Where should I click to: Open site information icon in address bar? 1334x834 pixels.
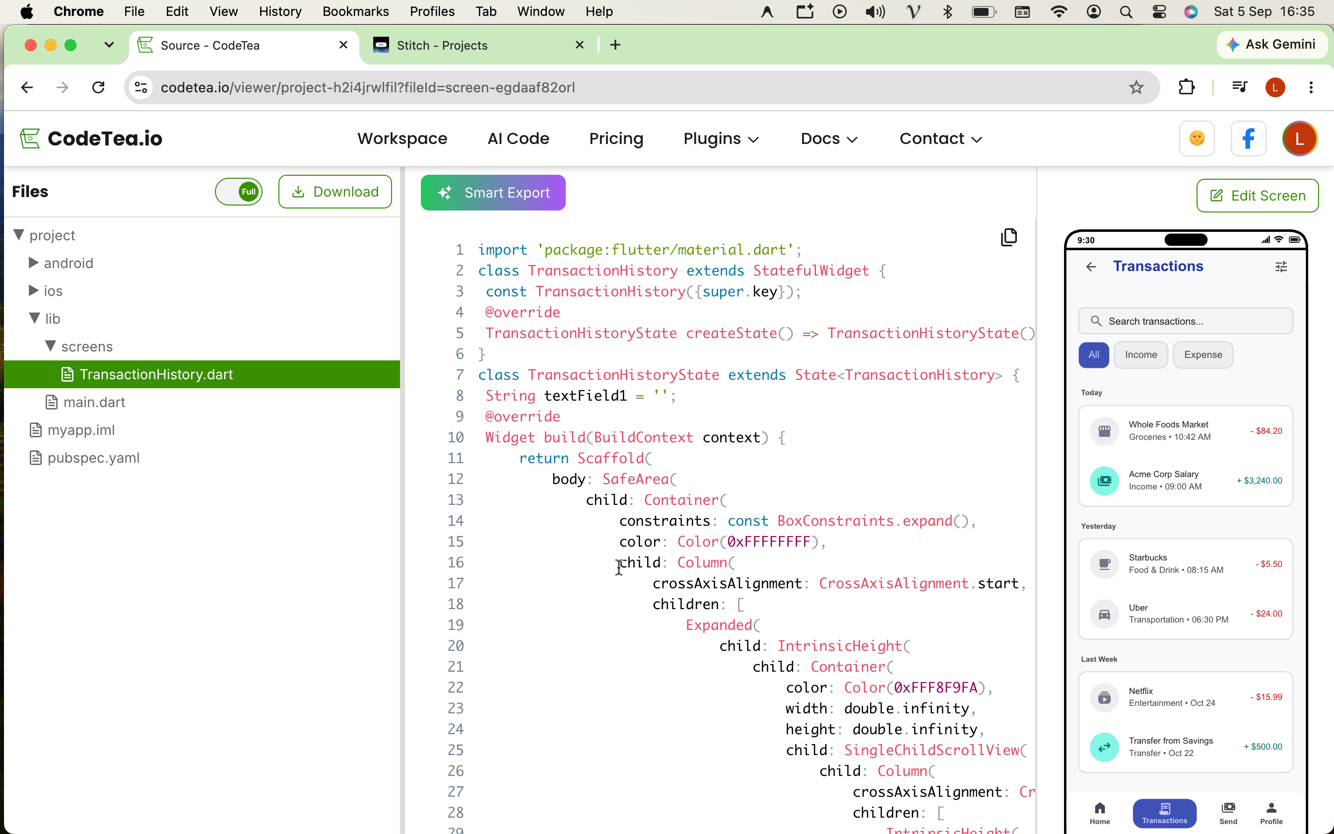click(x=141, y=87)
